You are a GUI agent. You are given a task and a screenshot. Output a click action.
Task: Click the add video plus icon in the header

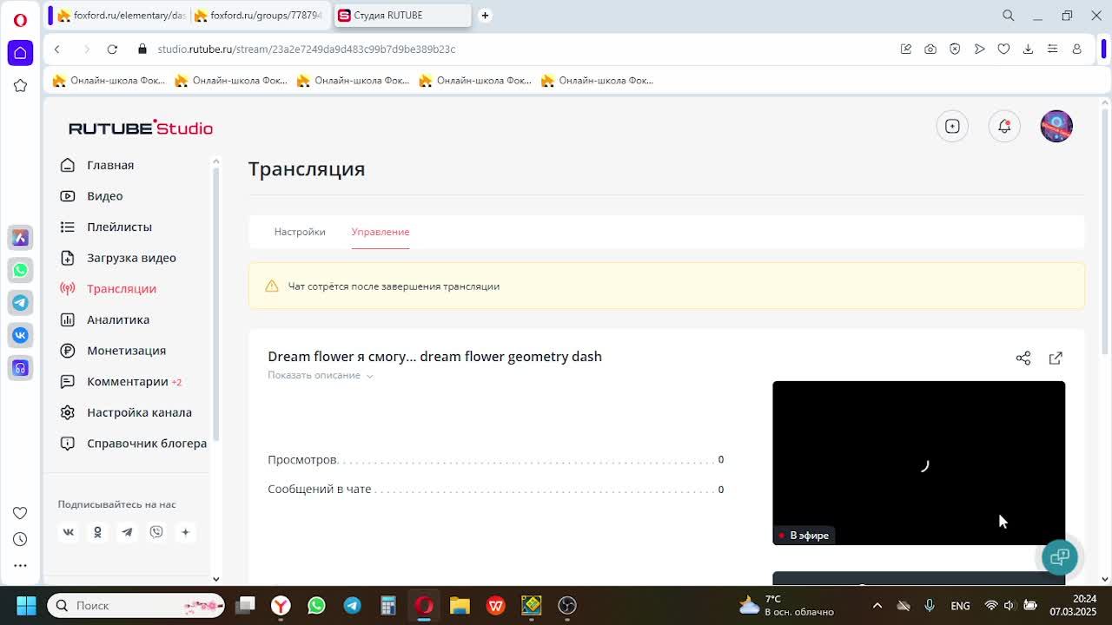(952, 127)
